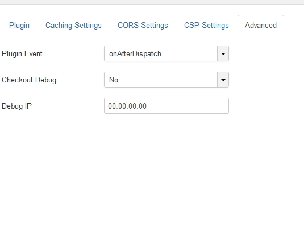304x252 pixels.
Task: Open the Plugin Event select box
Action: (x=166, y=53)
